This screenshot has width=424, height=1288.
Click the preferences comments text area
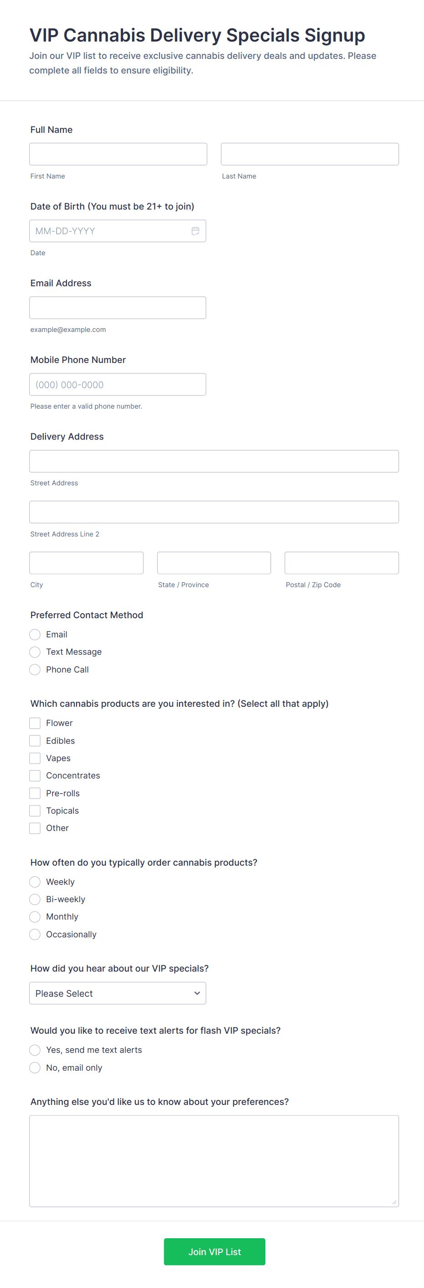pyautogui.click(x=214, y=1161)
